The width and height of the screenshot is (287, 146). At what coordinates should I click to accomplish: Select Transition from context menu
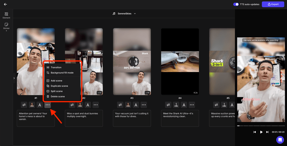(56, 67)
